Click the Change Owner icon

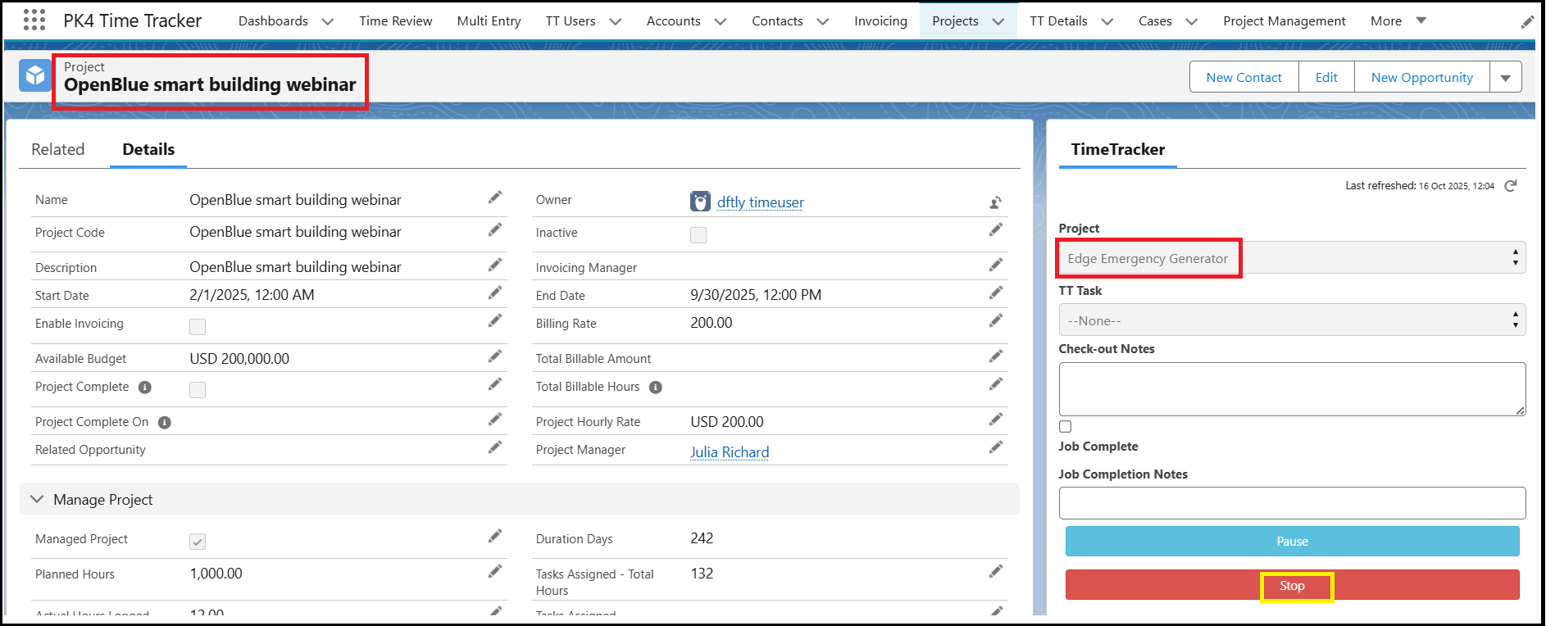pos(995,202)
